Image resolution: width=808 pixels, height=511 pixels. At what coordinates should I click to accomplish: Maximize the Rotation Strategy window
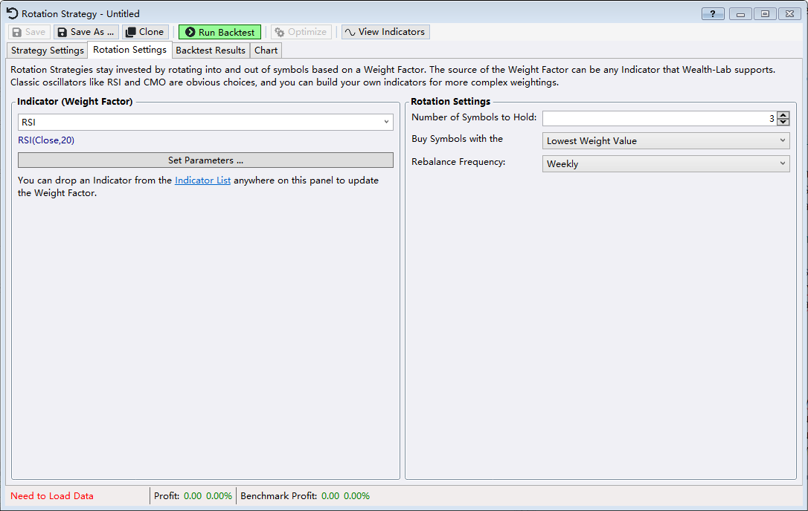[764, 14]
